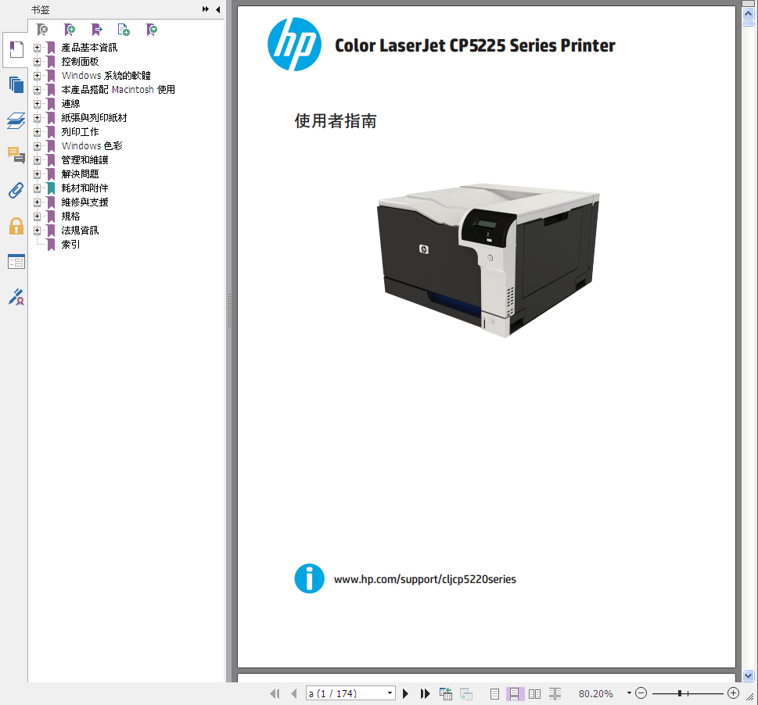Expand the 連線 bookmark node
Image resolution: width=758 pixels, height=705 pixels.
pyautogui.click(x=38, y=104)
